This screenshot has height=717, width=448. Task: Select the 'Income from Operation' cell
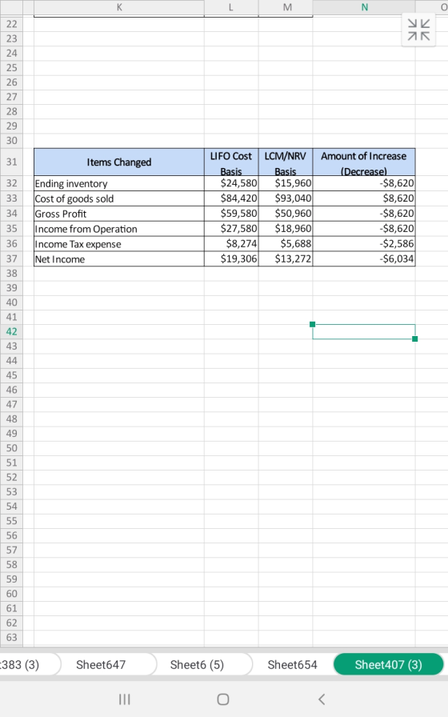pyautogui.click(x=119, y=229)
